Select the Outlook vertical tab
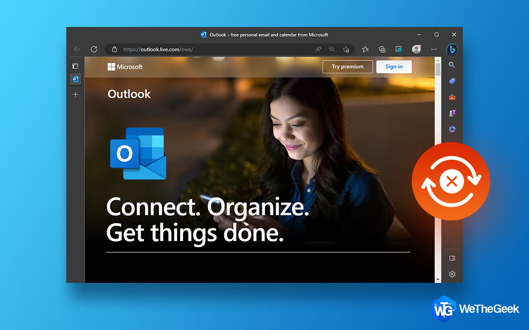The width and height of the screenshot is (529, 330). 75,79
